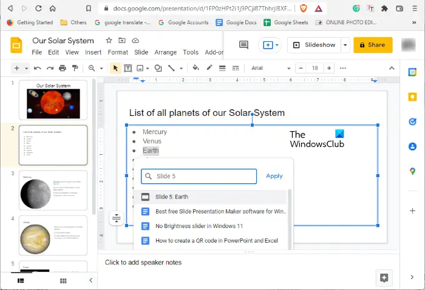Click the link search input field

point(199,177)
